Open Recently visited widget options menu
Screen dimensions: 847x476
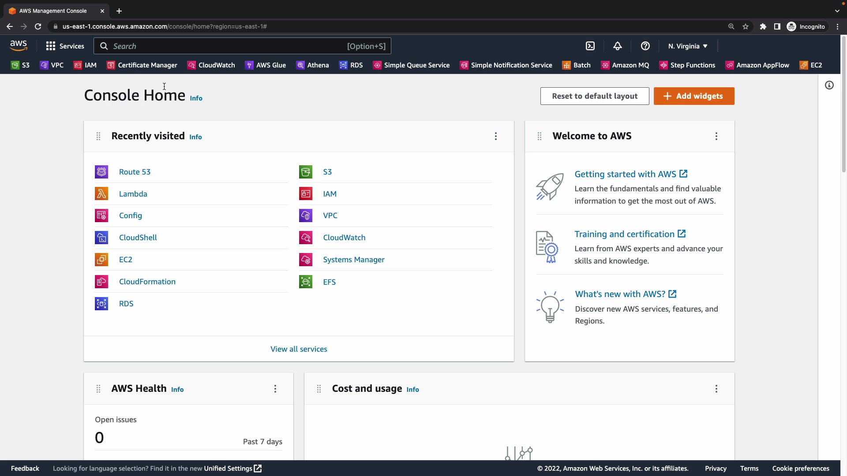(496, 136)
